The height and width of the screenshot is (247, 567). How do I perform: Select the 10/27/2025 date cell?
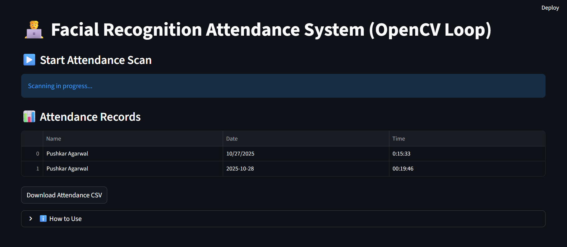point(240,154)
